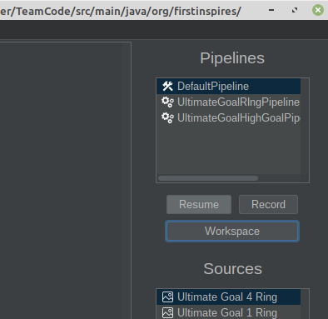Image resolution: width=328 pixels, height=319 pixels.
Task: Open the Workspace button
Action: coord(232,231)
